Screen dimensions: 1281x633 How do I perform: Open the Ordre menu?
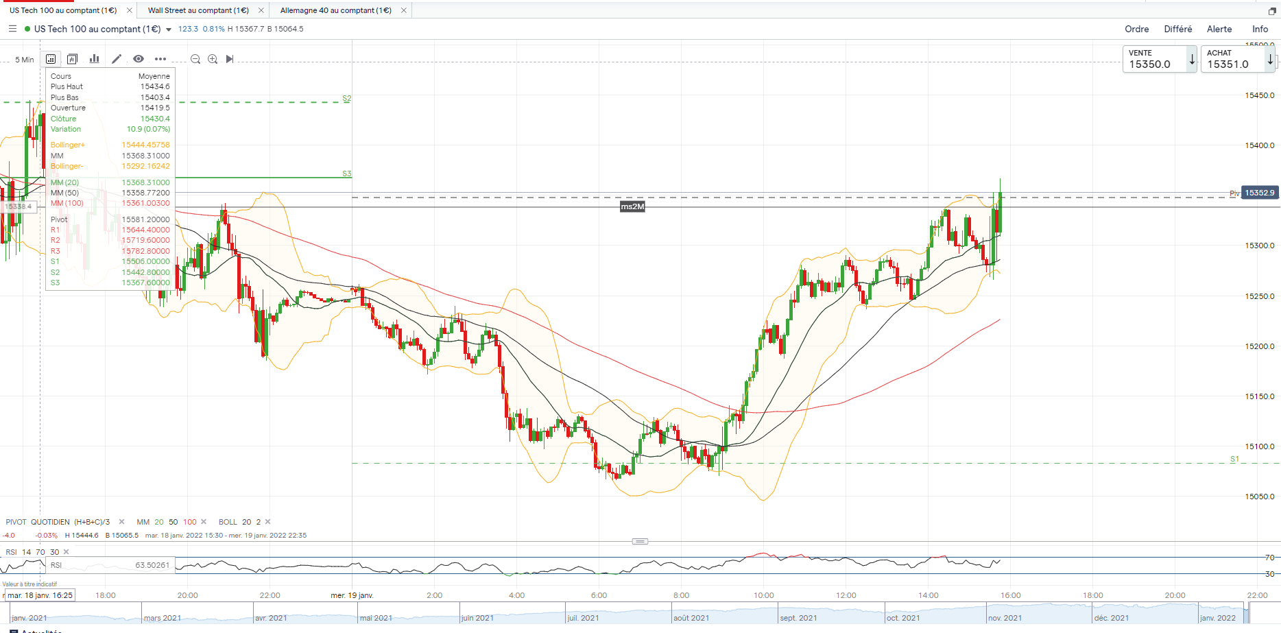click(x=1137, y=29)
